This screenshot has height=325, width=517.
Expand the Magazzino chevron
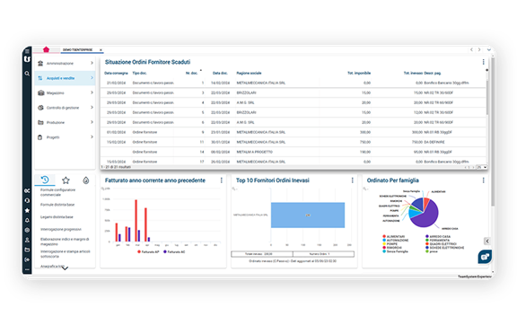click(92, 92)
